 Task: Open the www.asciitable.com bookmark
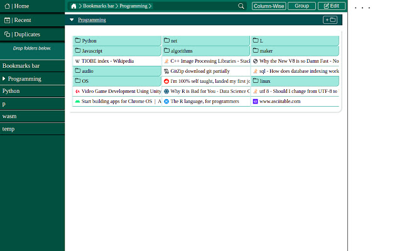pos(295,101)
